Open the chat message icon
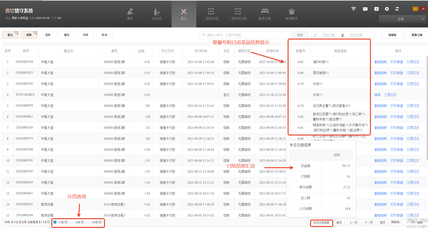 365,9
